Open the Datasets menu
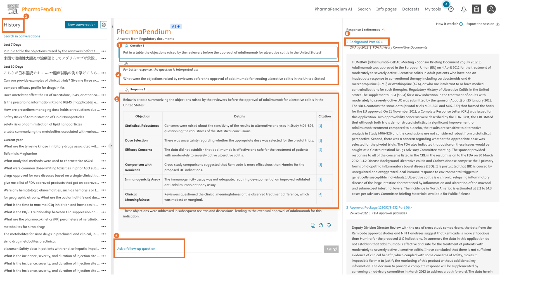559x305 pixels. (x=411, y=9)
